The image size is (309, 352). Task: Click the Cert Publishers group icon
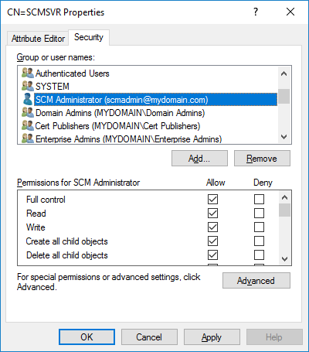[x=28, y=125]
